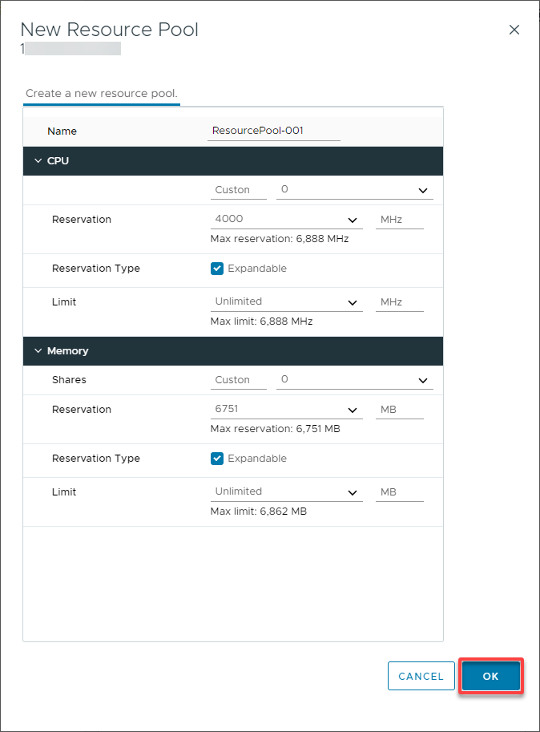Click the Name label
The width and height of the screenshot is (540, 732).
[62, 131]
